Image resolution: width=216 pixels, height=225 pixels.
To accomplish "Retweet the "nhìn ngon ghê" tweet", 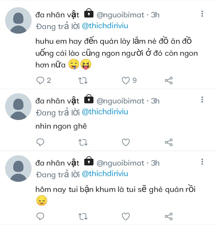I will coord(83,142).
